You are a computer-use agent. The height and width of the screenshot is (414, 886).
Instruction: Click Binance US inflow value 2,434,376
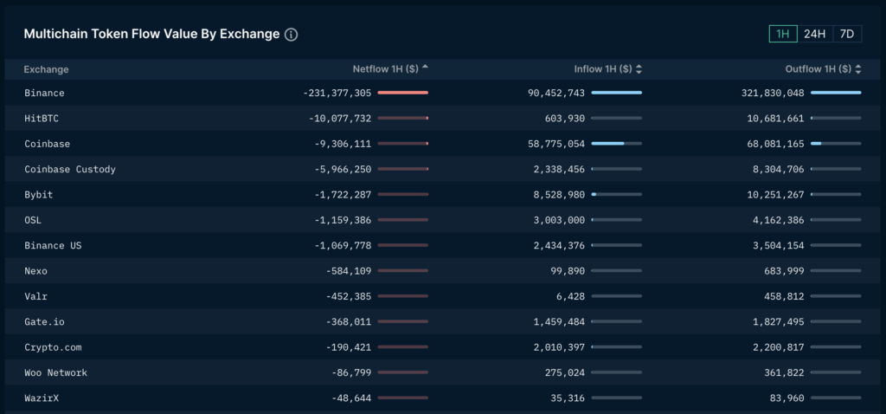[x=560, y=245]
